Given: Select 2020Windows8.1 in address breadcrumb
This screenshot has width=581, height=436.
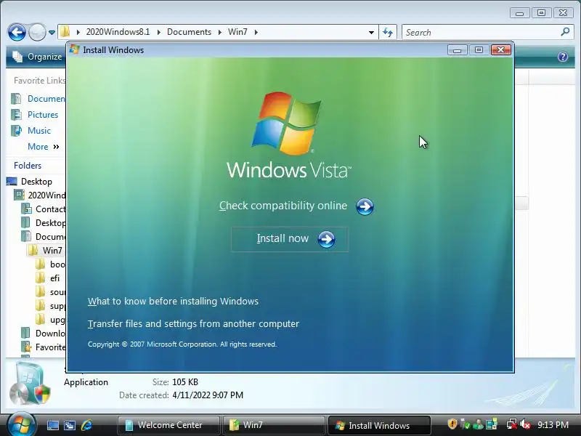Looking at the screenshot, I should click(x=118, y=32).
